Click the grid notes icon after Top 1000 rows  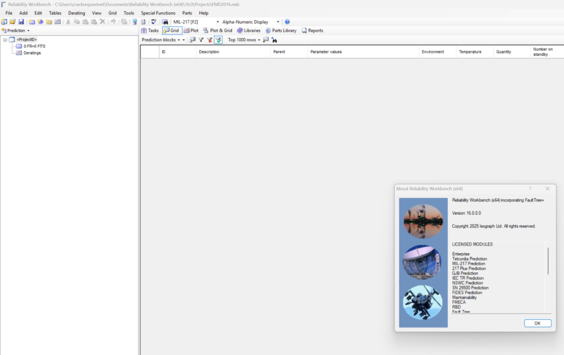click(x=266, y=40)
